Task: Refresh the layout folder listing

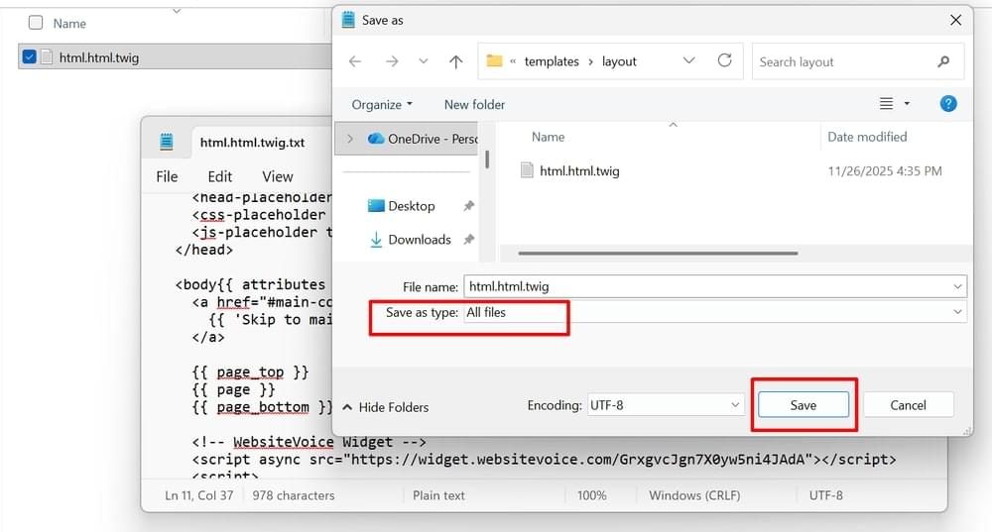Action: click(x=725, y=60)
